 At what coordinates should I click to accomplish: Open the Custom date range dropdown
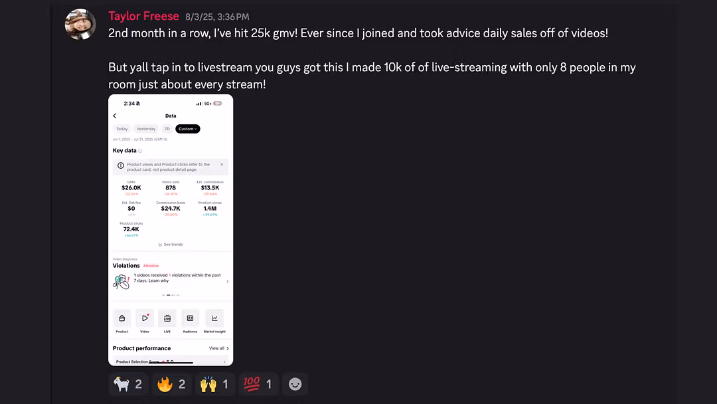pos(187,129)
